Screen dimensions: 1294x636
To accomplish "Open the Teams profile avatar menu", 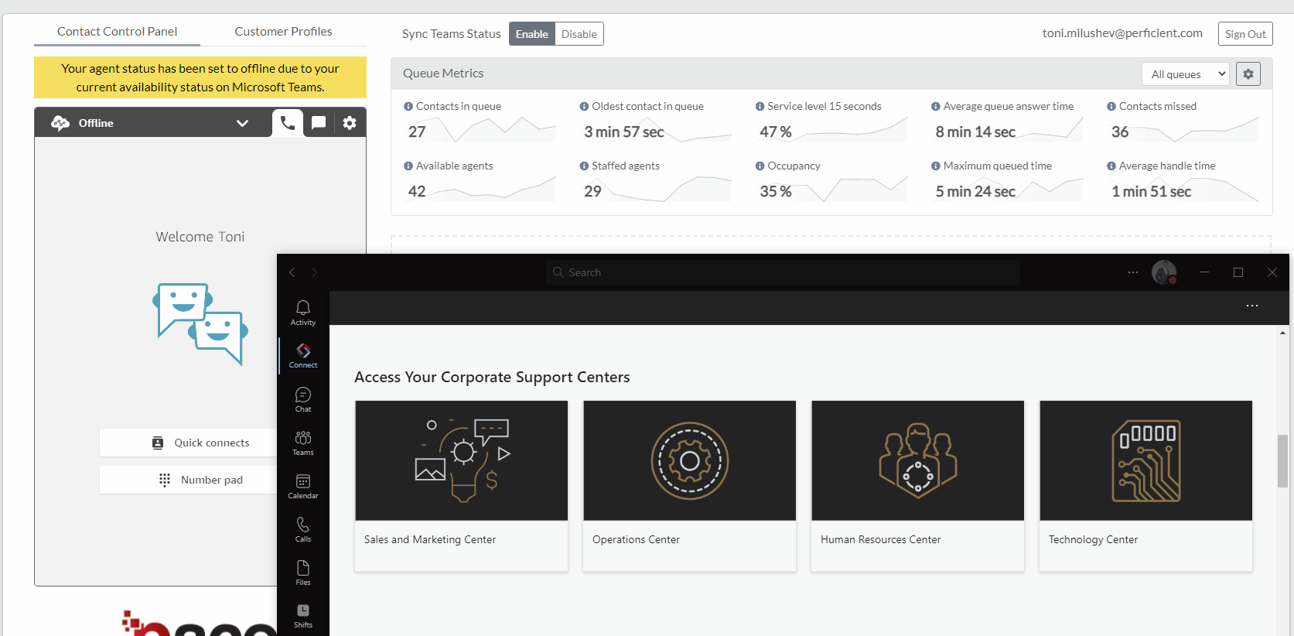I will pyautogui.click(x=1164, y=272).
